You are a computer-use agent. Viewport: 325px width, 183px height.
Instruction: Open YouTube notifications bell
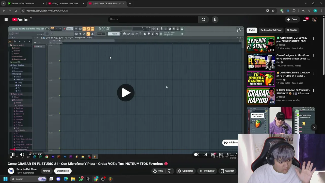click(305, 19)
